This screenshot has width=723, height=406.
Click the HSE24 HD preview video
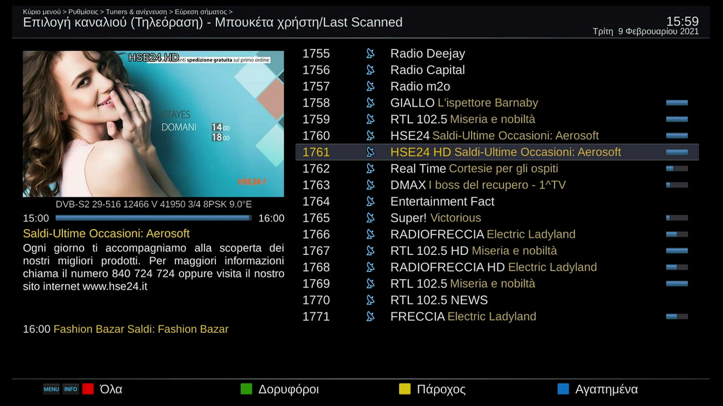(153, 124)
